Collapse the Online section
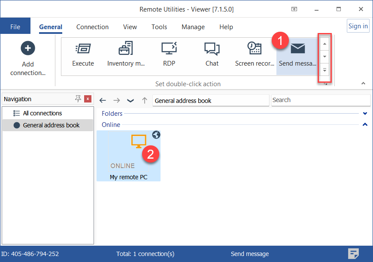This screenshot has width=373, height=262. pyautogui.click(x=365, y=125)
